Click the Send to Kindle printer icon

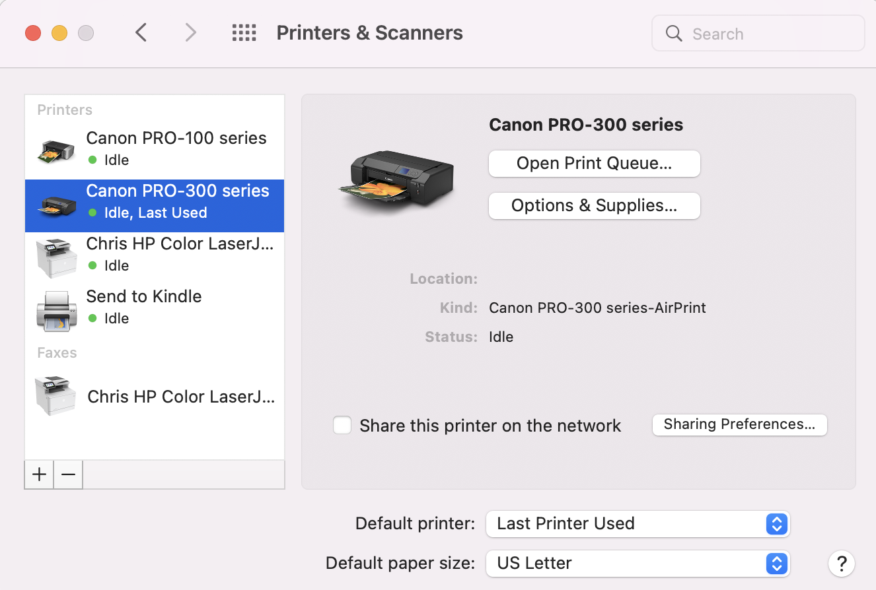point(54,309)
